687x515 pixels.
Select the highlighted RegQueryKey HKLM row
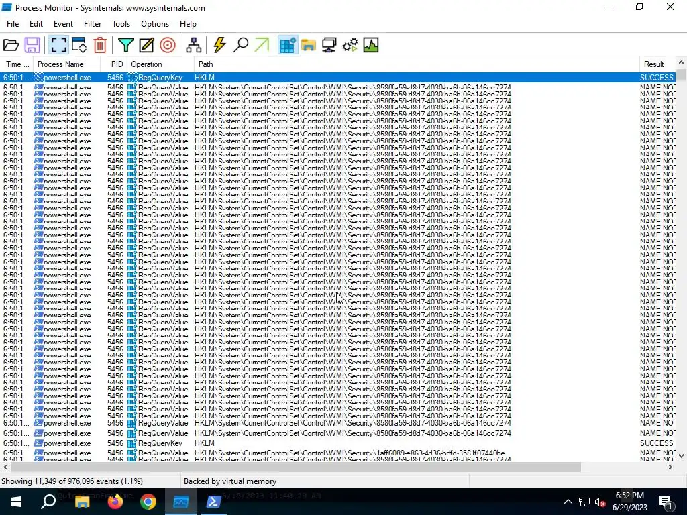338,78
